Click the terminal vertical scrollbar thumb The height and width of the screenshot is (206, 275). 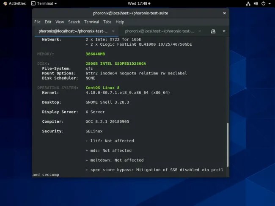point(227,144)
